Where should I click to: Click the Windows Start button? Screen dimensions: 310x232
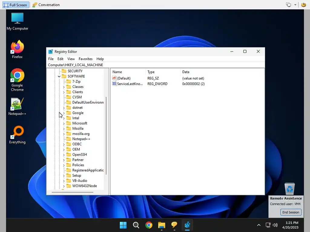123,225
